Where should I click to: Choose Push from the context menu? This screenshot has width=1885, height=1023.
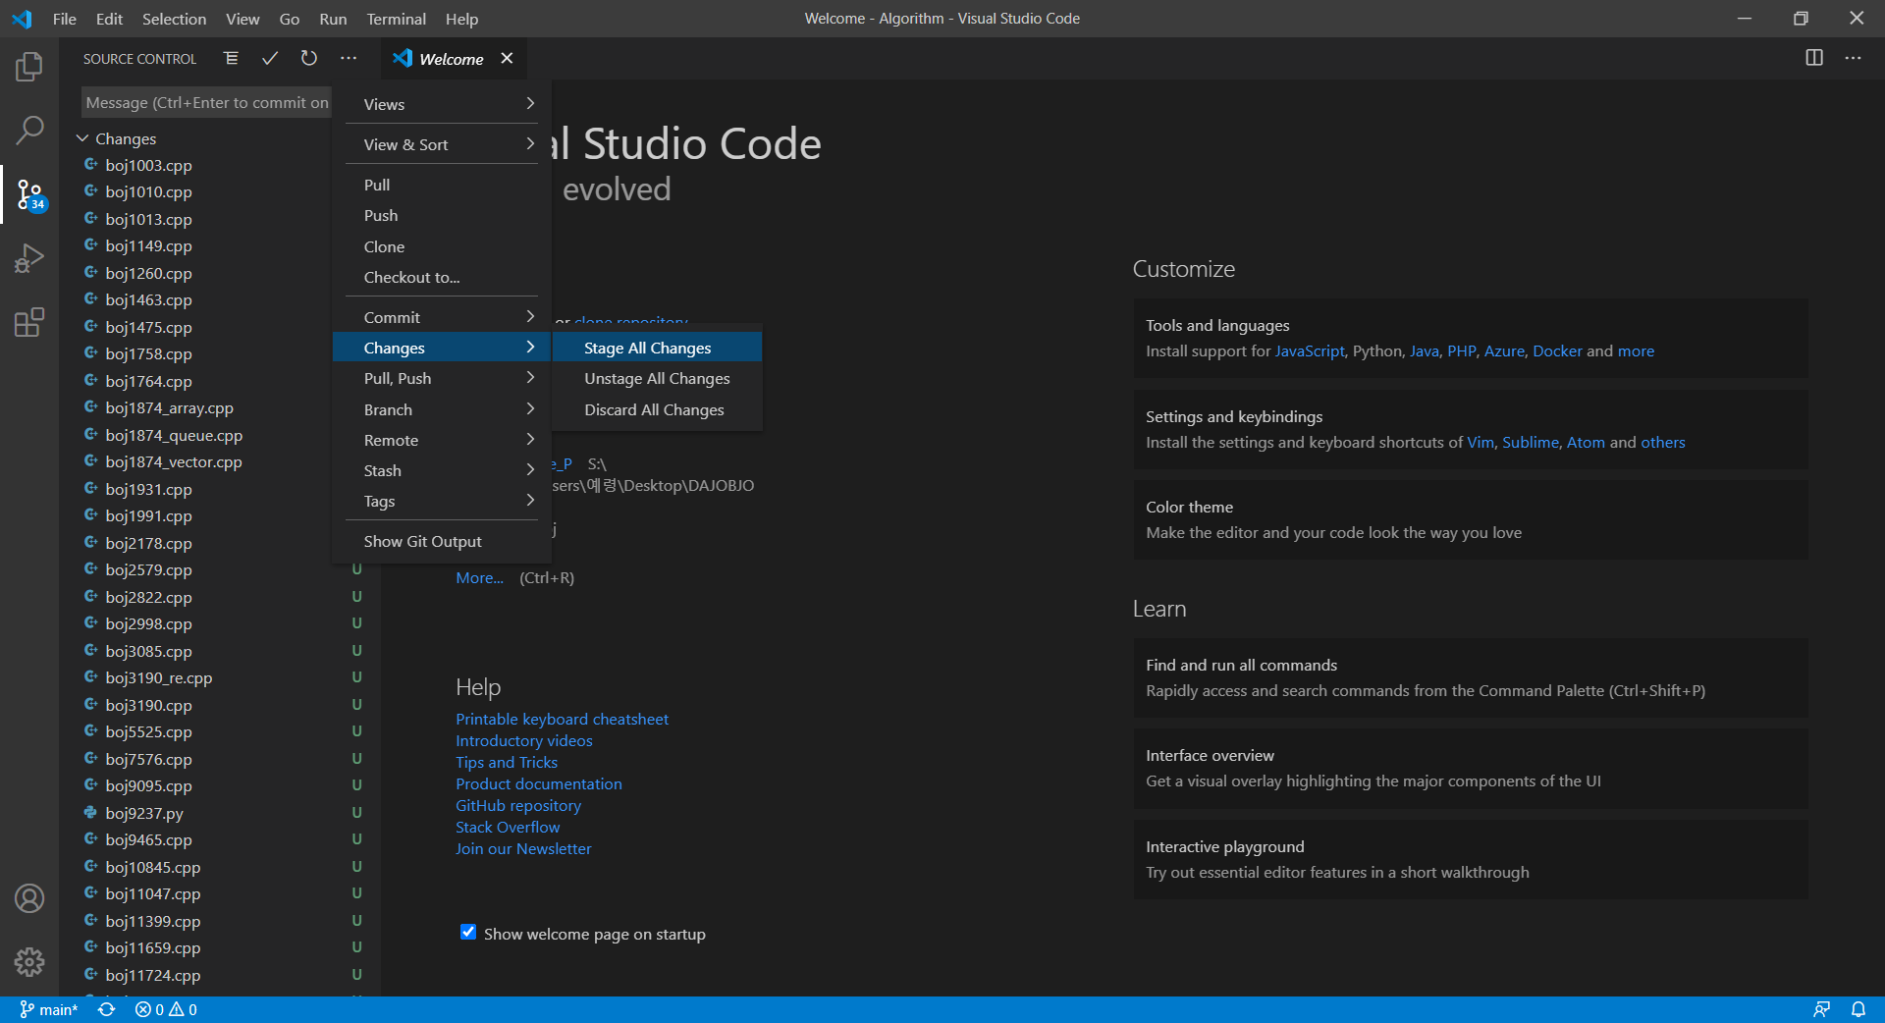coord(442,215)
